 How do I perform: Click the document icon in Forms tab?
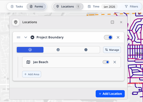coord(31,6)
